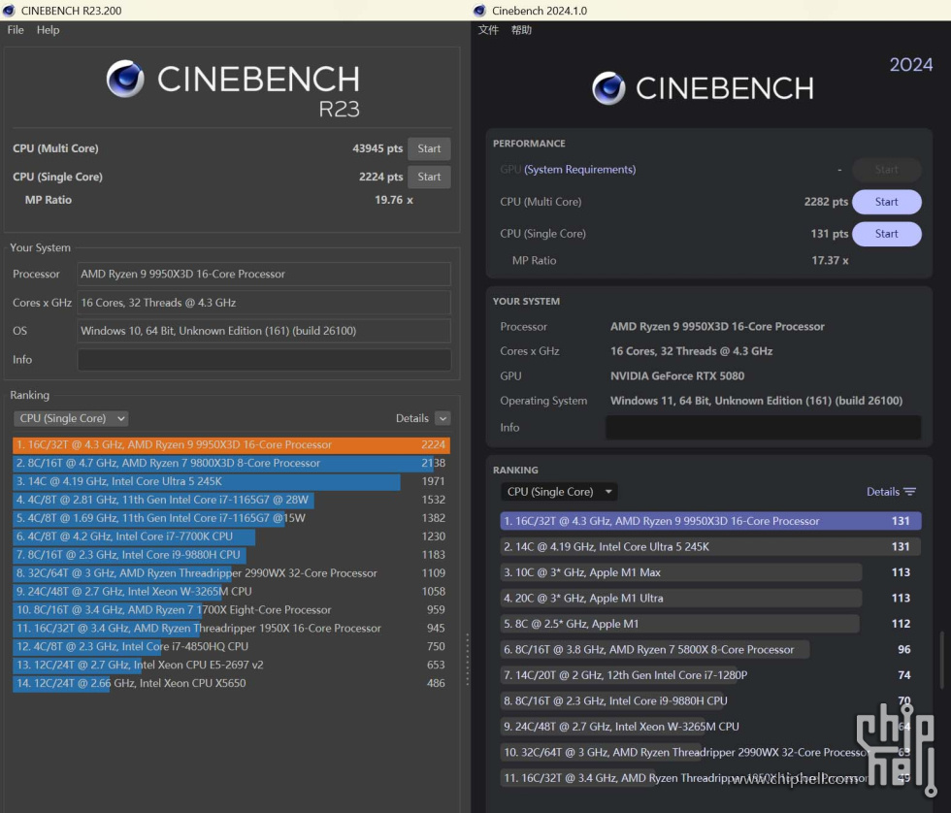951x813 pixels.
Task: Select the Core Ultra 5 245K row in 2024 ranking
Action: point(710,547)
